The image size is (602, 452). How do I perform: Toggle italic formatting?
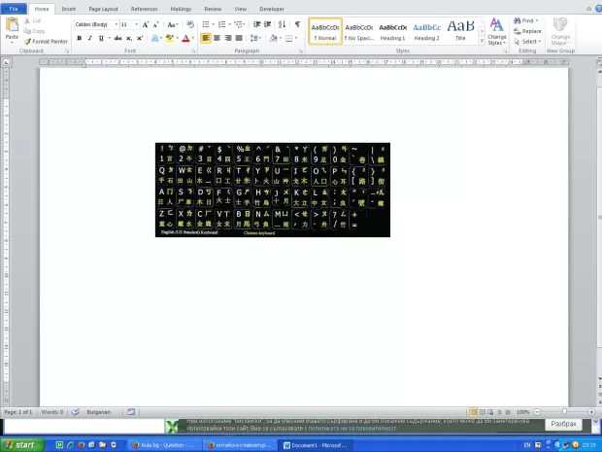tap(90, 39)
